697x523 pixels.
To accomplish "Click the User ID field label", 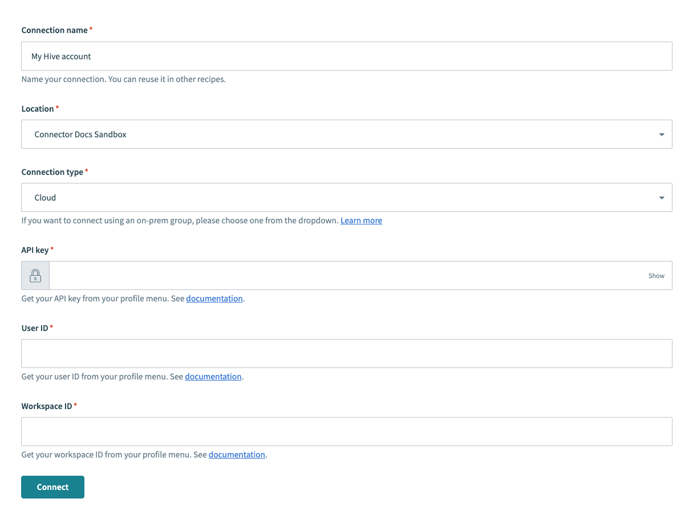I will tap(35, 328).
